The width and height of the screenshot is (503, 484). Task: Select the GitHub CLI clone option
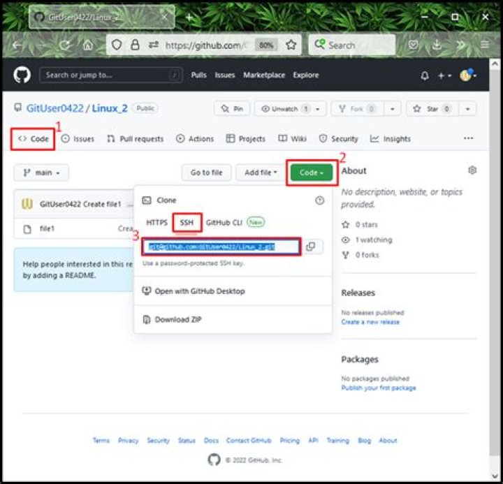[224, 223]
